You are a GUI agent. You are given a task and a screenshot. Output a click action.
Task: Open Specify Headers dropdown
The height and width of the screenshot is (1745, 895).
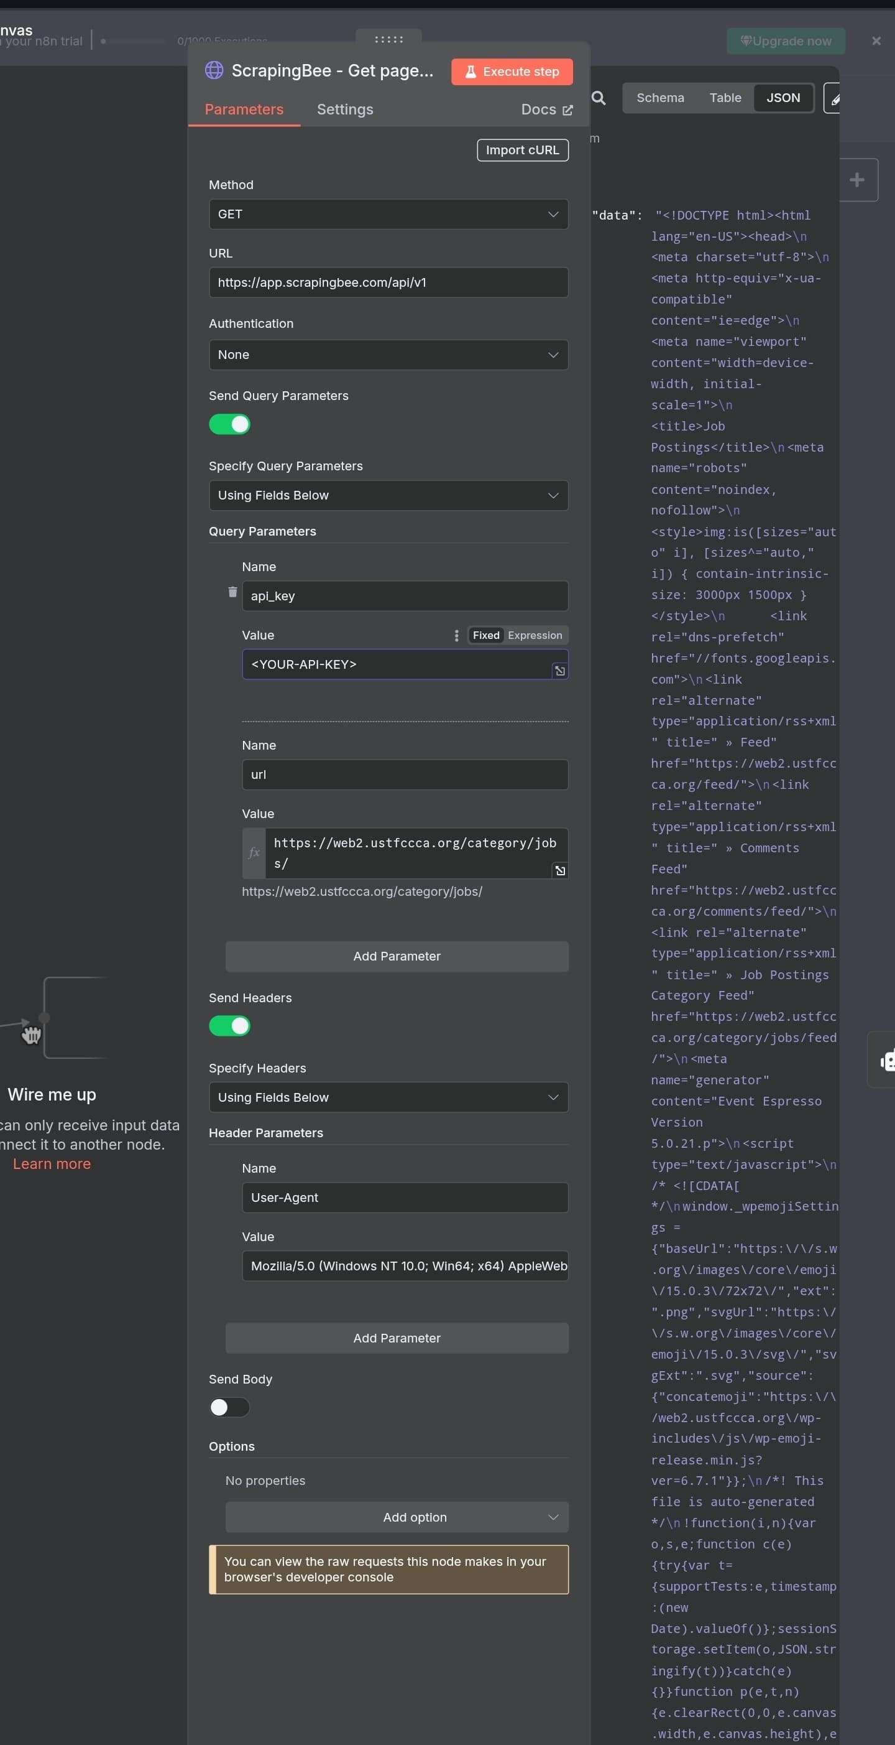point(388,1097)
